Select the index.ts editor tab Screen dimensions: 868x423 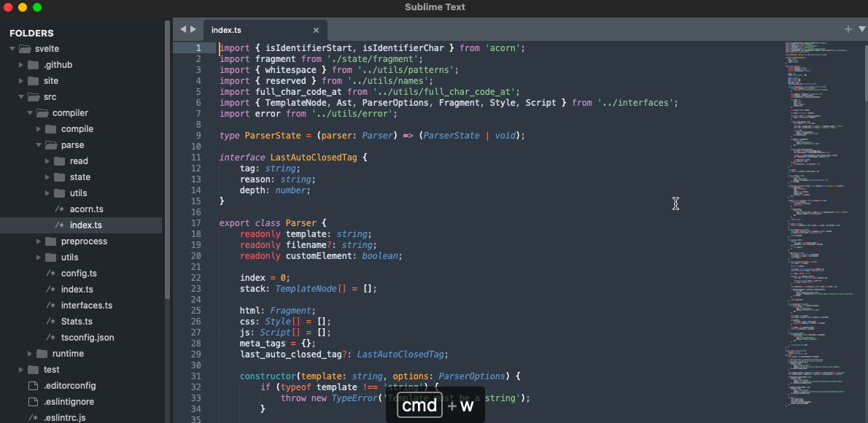228,30
